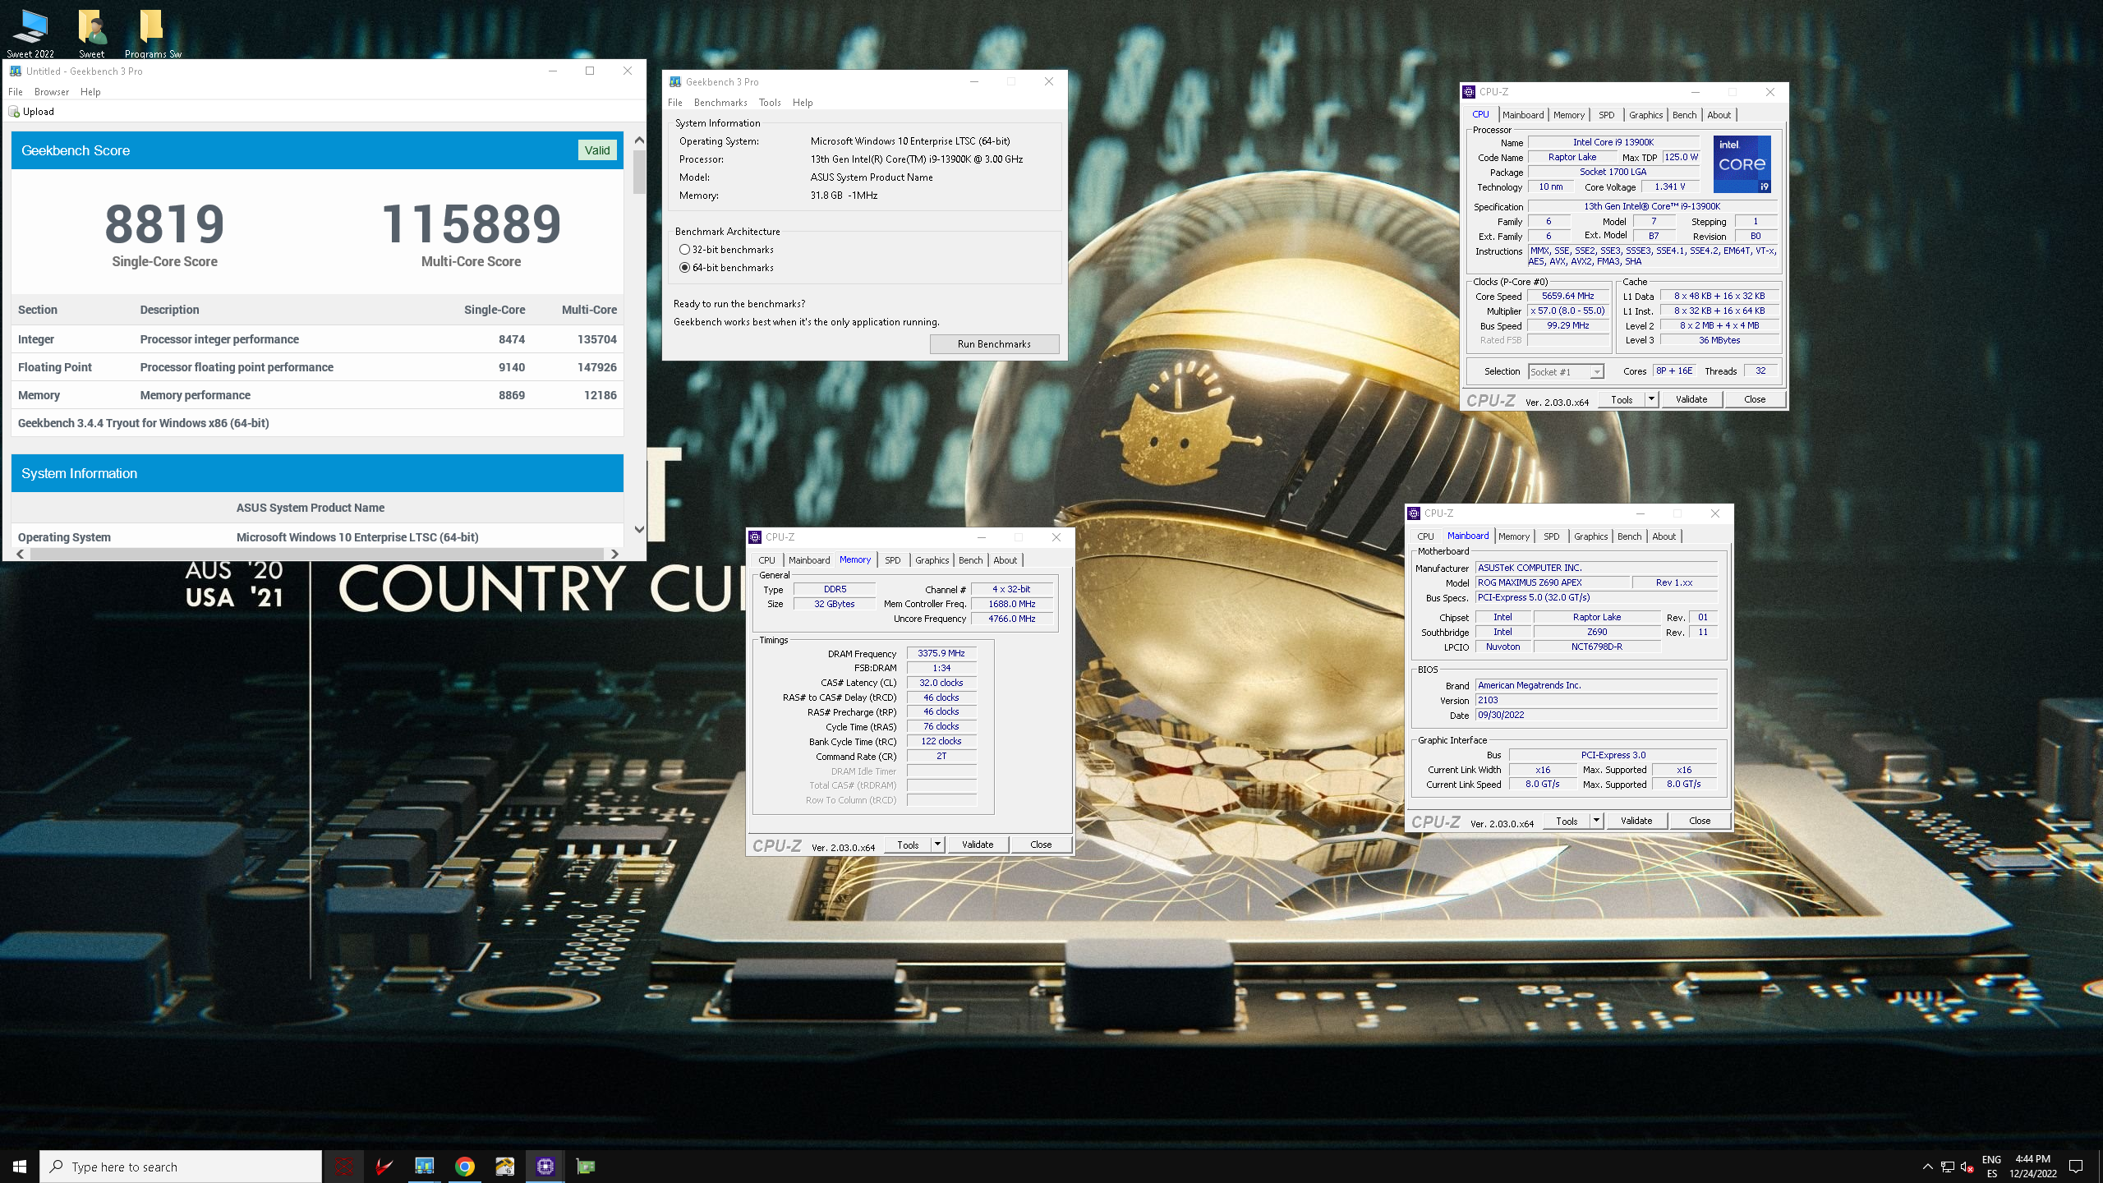
Task: Click the scroll down arrow in Geekbench results
Action: [x=639, y=530]
